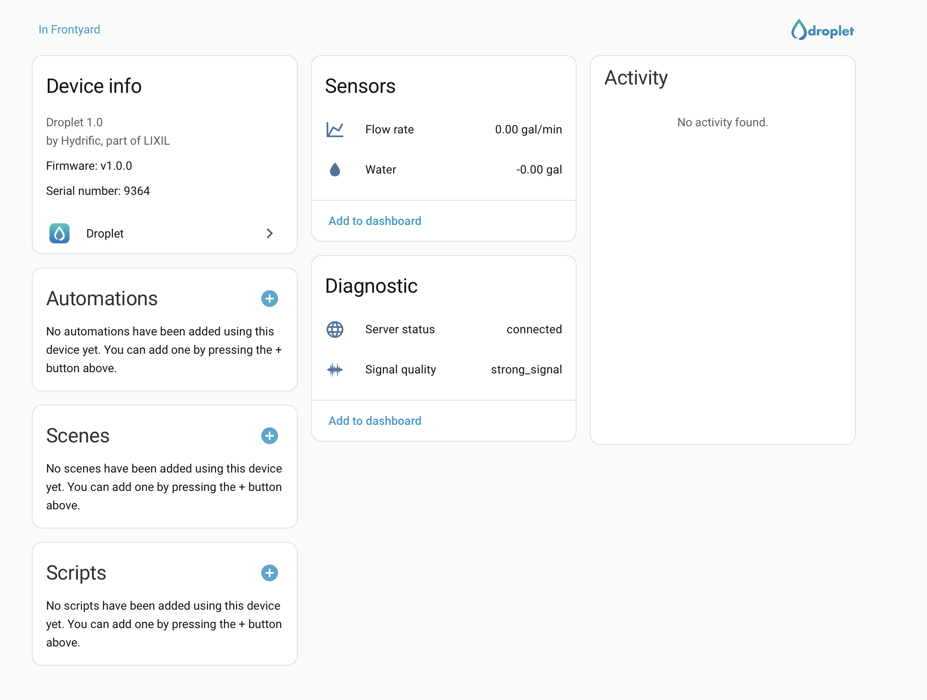Viewport: 927px width, 700px height.
Task: Add a new automation with the plus icon
Action: pos(270,299)
